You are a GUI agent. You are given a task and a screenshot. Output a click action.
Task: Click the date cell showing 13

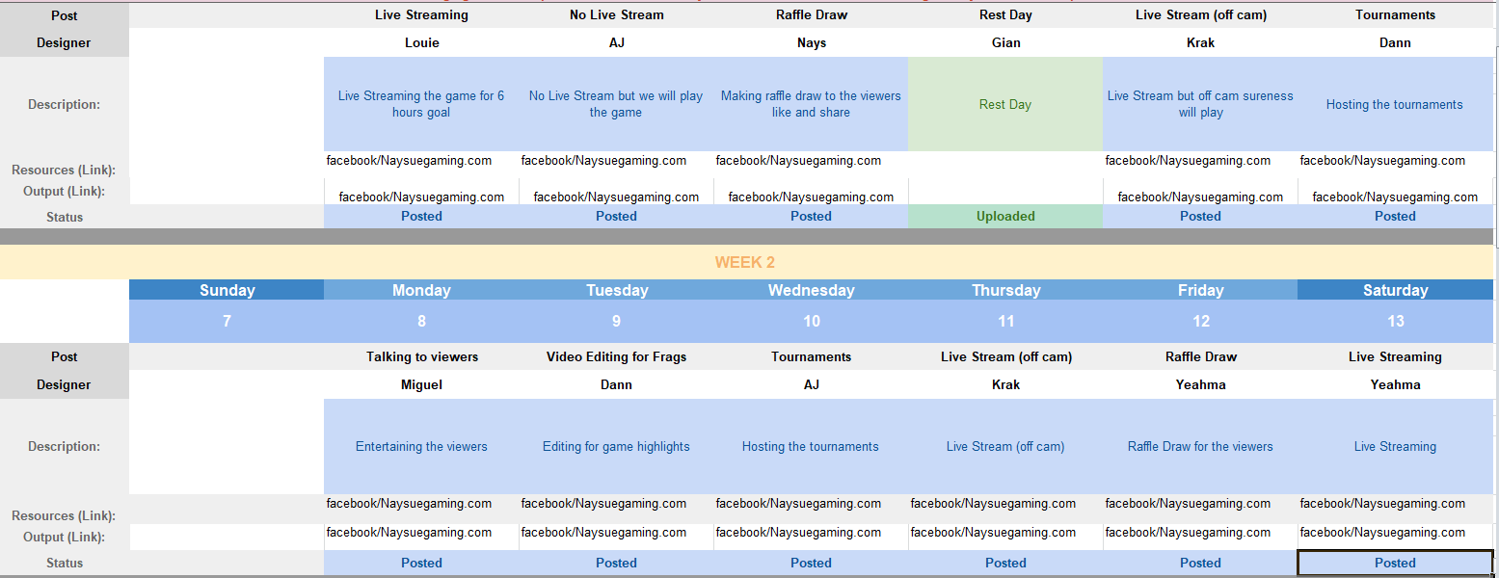[x=1395, y=321]
